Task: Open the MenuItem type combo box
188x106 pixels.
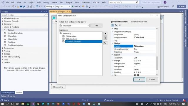Action: tap(74, 26)
